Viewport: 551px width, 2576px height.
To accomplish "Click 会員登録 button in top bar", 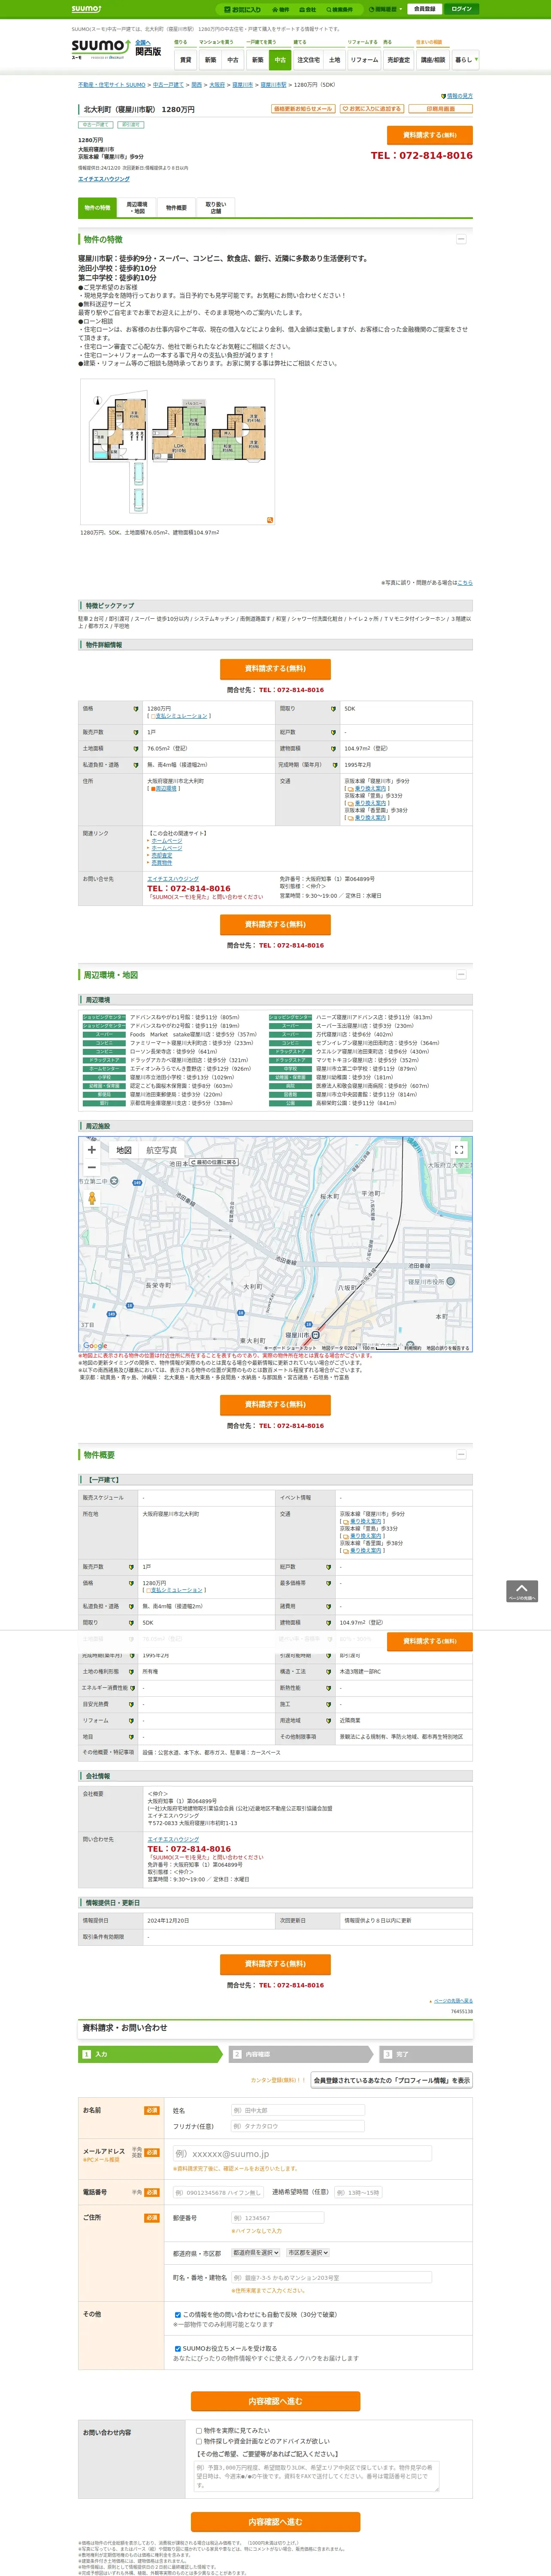I will coord(424,9).
